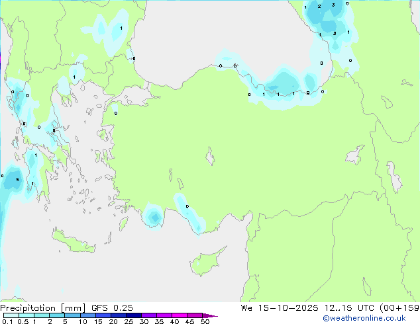Click the 'Precipitation [mm]' title text
The image size is (420, 324).
point(43,308)
